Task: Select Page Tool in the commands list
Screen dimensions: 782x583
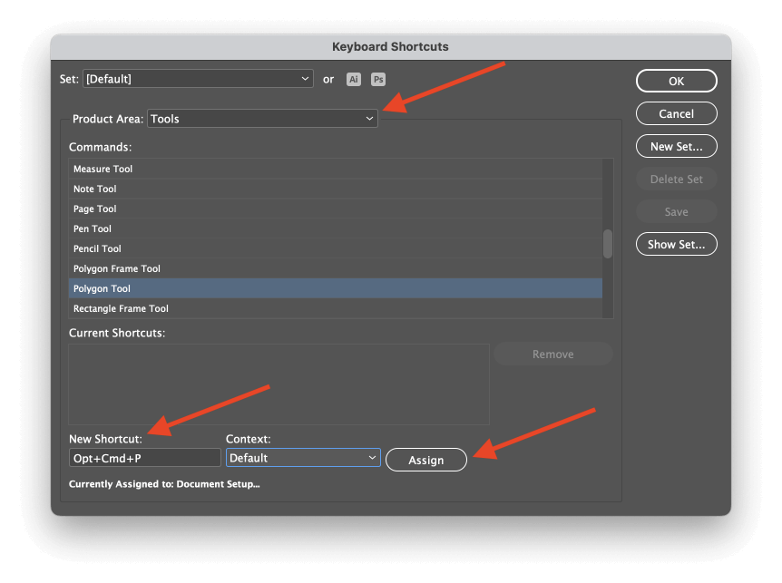Action: [x=335, y=209]
